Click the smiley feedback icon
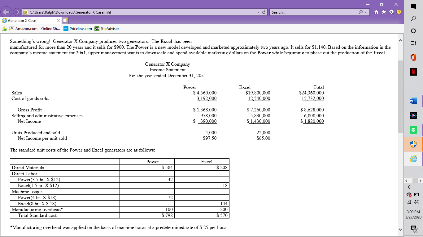The height and width of the screenshot is (237, 423). coord(399,12)
